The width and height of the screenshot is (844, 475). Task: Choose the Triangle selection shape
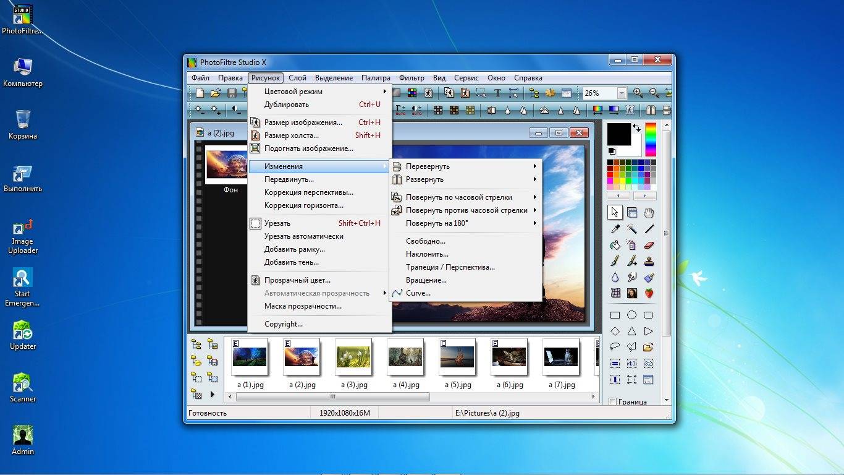point(631,332)
